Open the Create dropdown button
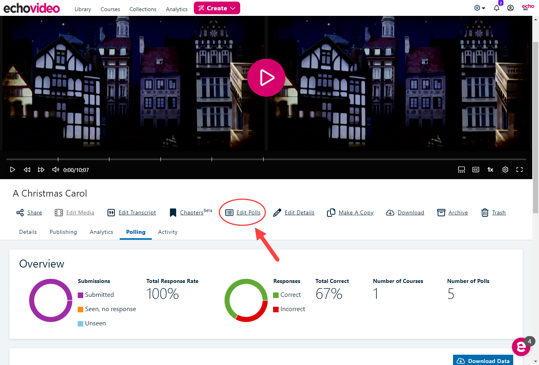Image resolution: width=539 pixels, height=365 pixels. coord(217,8)
